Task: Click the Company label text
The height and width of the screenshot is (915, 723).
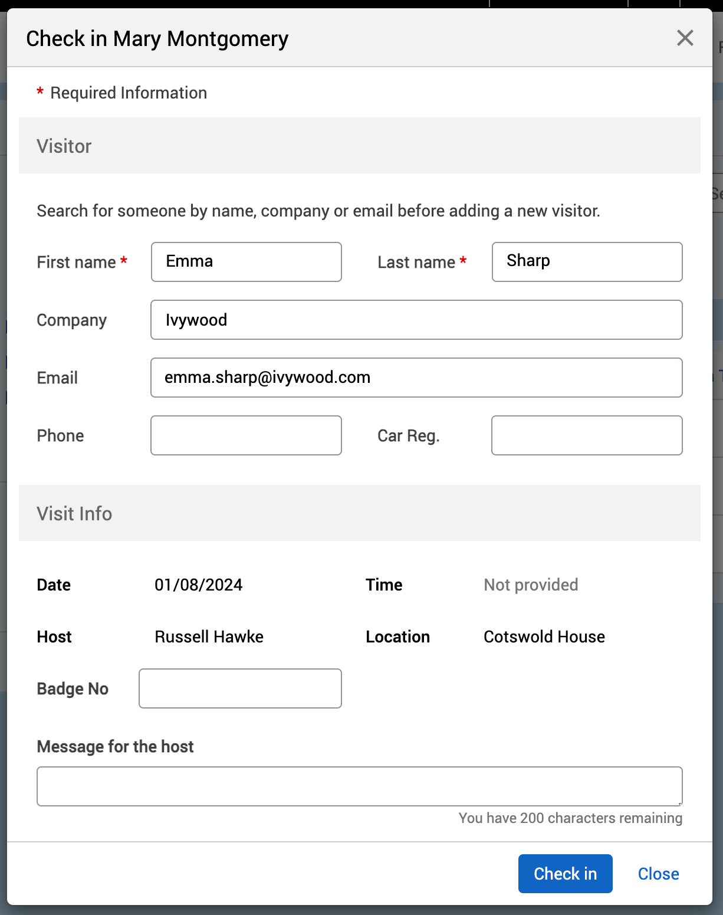Action: coord(71,320)
